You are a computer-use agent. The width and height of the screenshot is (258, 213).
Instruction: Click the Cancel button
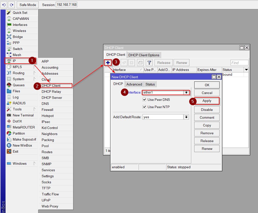(x=207, y=93)
